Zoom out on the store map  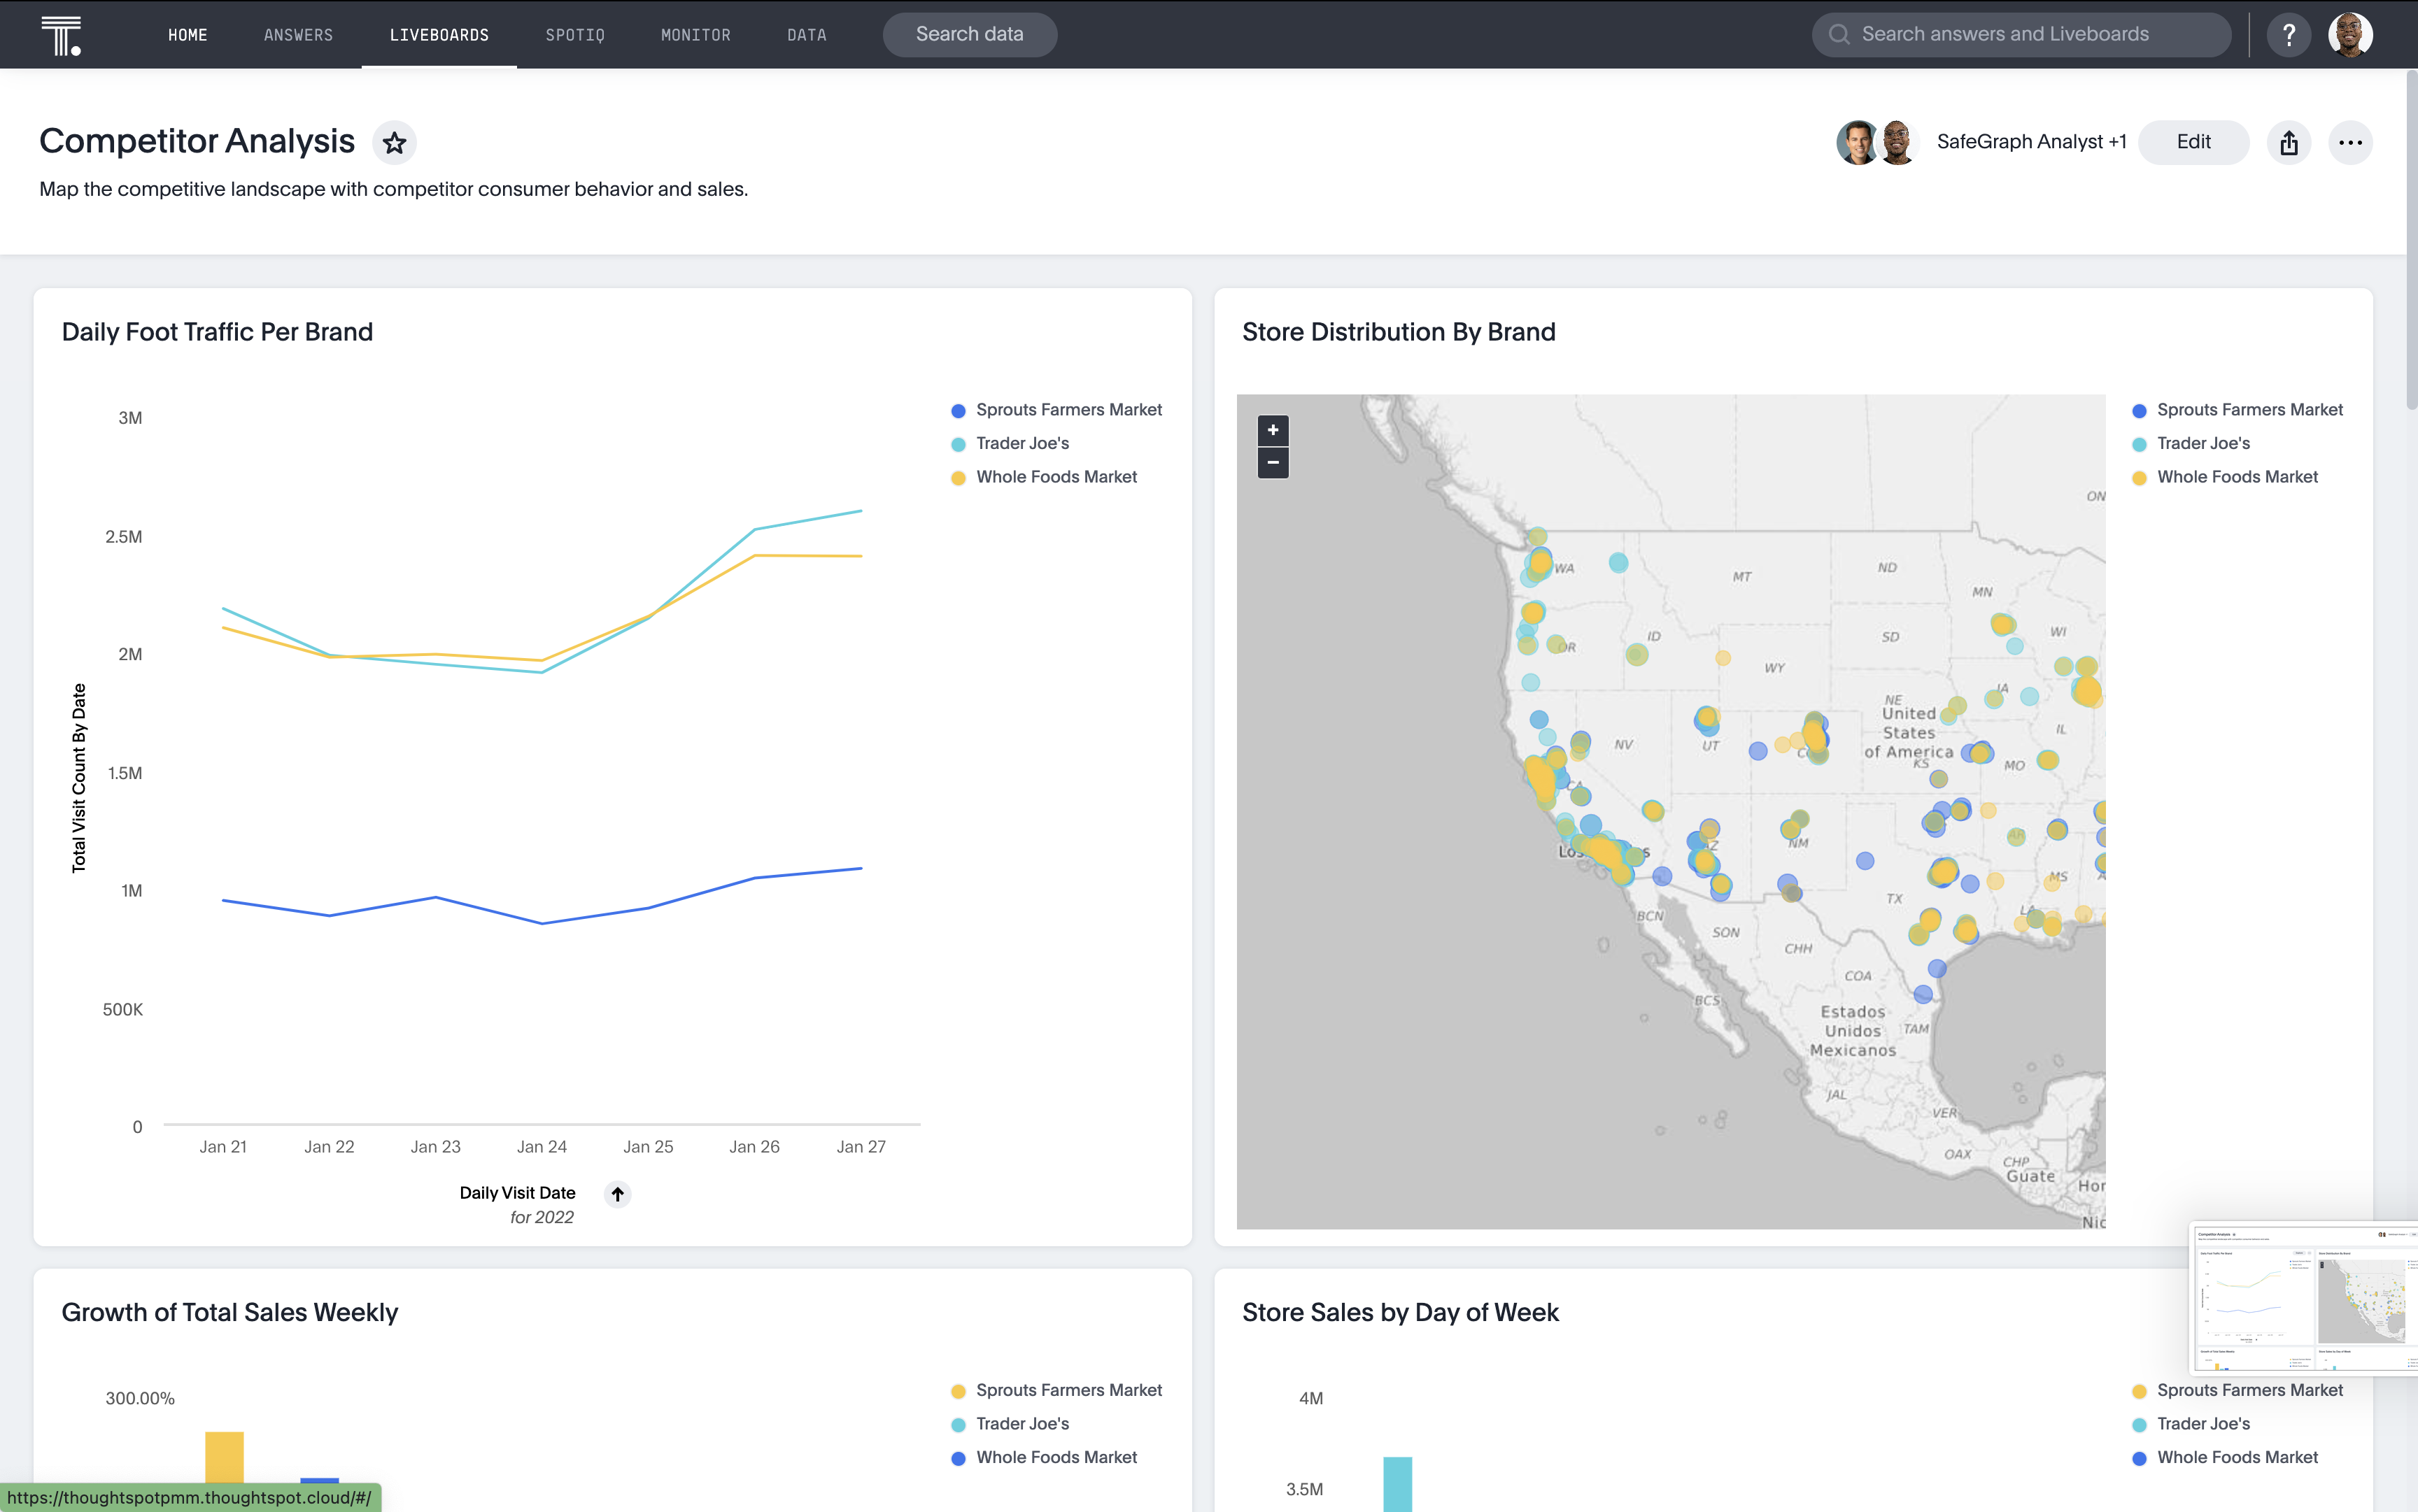point(1273,462)
